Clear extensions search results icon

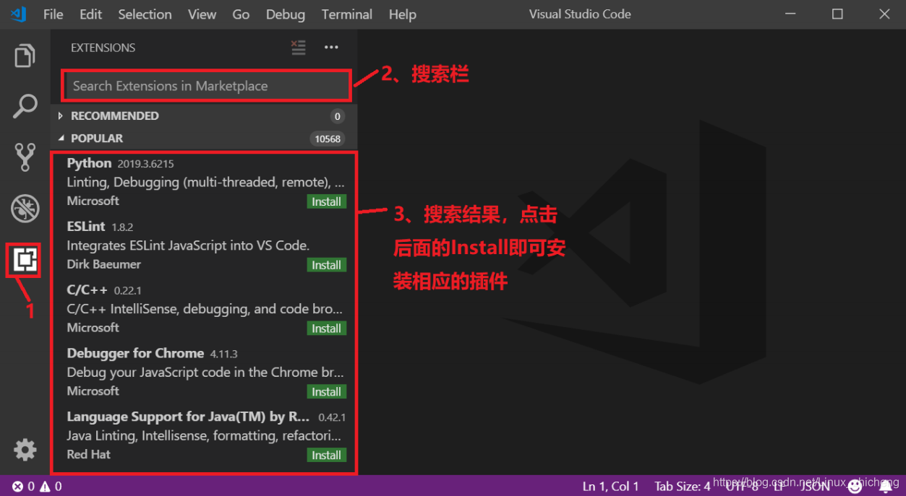pyautogui.click(x=298, y=48)
